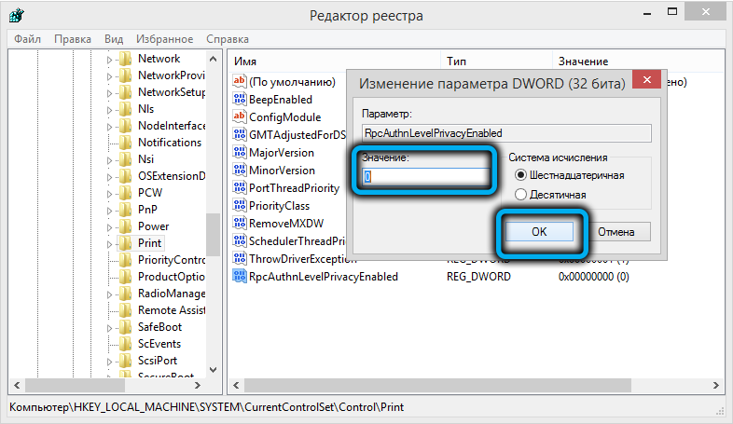The height and width of the screenshot is (424, 733).
Task: Click the string icon of (По умолчанию) value
Action: point(240,81)
